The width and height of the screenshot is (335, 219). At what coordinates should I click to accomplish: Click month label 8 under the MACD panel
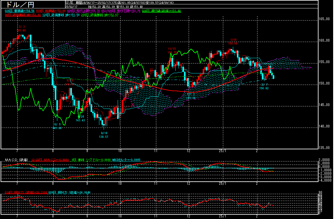coord(53,184)
